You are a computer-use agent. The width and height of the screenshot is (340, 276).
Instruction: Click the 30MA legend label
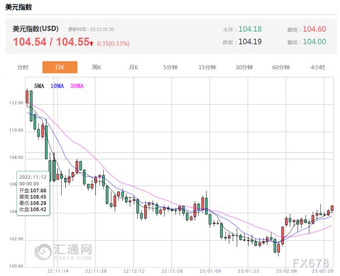(x=77, y=86)
